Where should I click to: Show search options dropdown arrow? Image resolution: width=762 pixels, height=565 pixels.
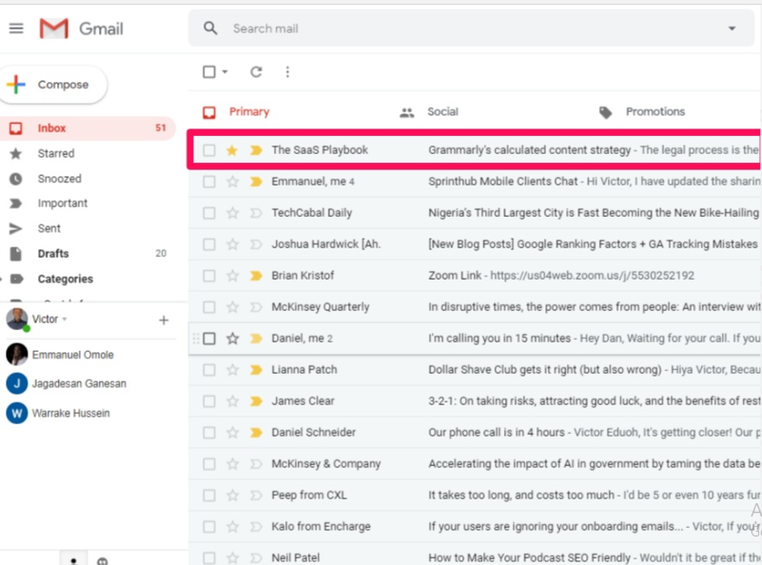tap(732, 29)
